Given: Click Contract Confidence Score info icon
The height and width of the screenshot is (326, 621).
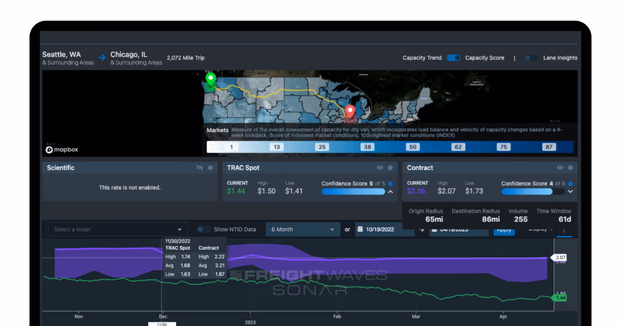Looking at the screenshot, I should pyautogui.click(x=570, y=184).
